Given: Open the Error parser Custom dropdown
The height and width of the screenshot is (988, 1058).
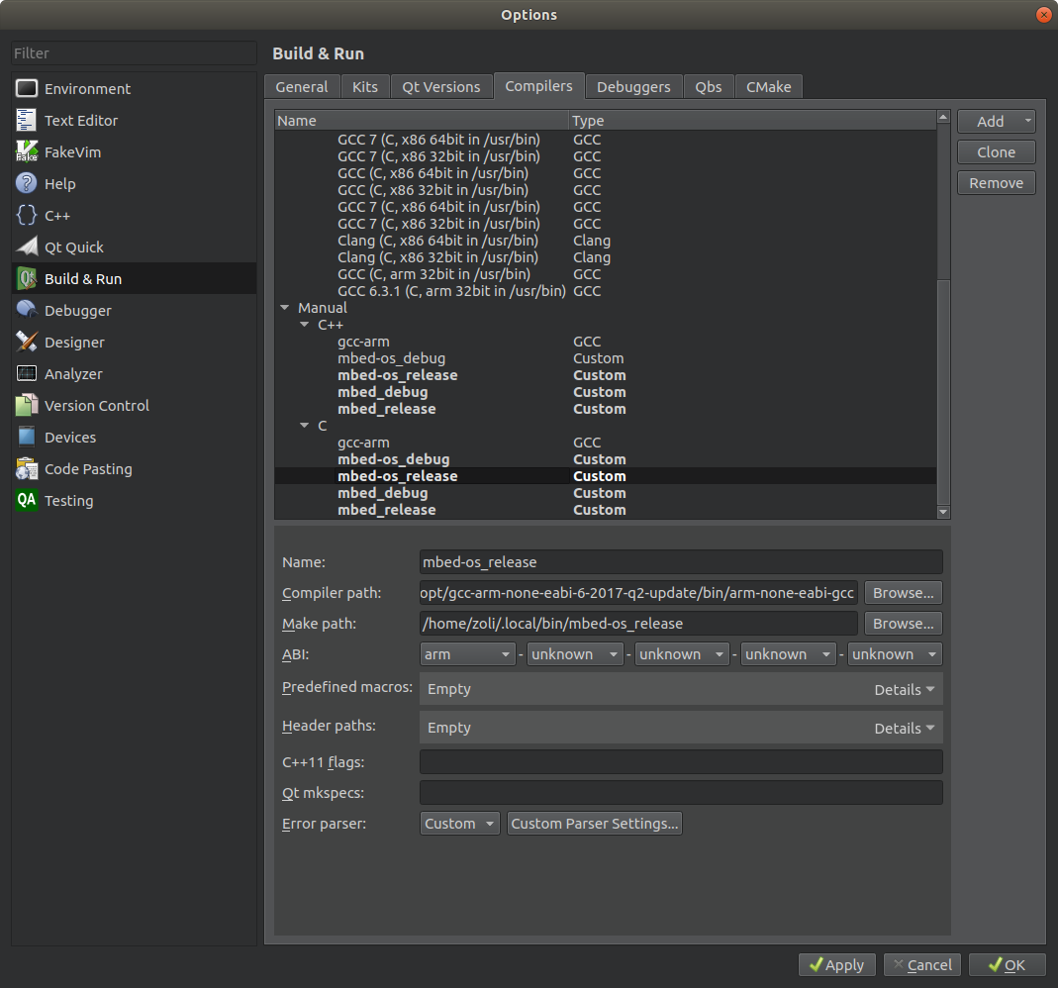Looking at the screenshot, I should 459,823.
